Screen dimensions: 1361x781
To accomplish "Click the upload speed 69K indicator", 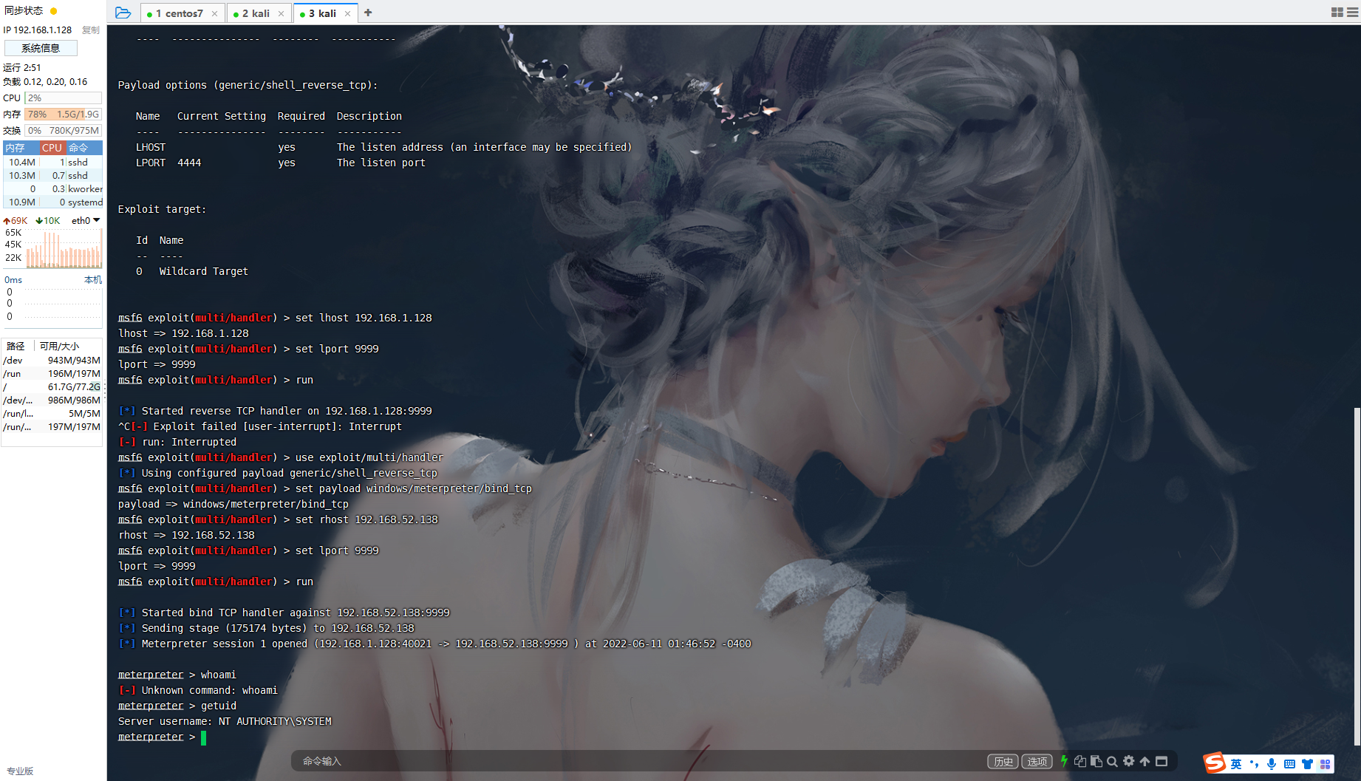I will point(16,220).
